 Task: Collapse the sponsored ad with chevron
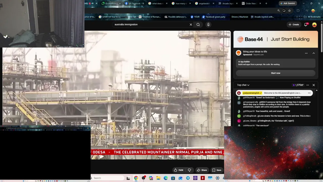[314, 53]
